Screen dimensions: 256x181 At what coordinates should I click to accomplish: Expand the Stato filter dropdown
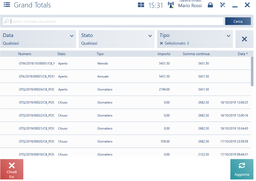pyautogui.click(x=150, y=36)
